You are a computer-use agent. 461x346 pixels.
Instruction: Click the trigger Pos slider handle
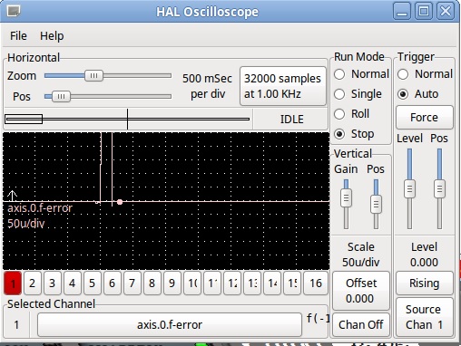click(439, 189)
